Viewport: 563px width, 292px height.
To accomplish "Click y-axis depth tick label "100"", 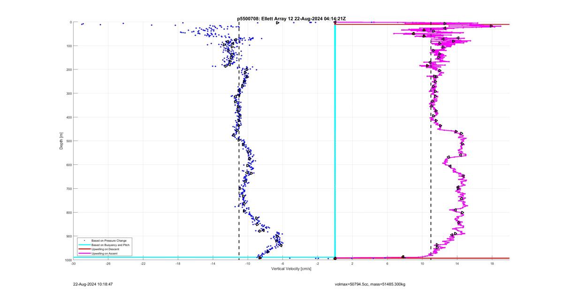I will pos(68,46).
